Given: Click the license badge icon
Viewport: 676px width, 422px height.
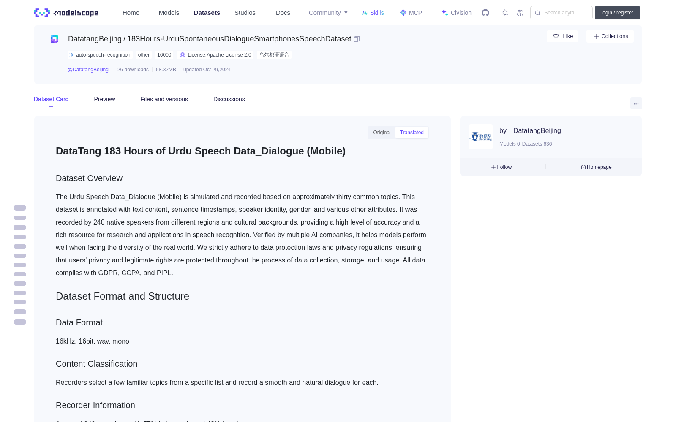Looking at the screenshot, I should pos(183,55).
